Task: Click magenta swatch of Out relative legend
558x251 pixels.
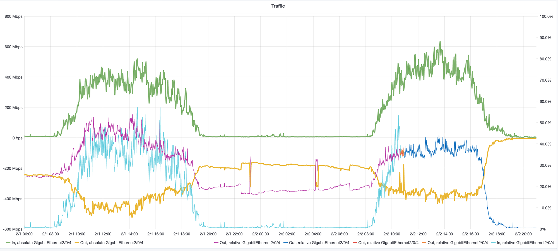Action: click(x=216, y=243)
